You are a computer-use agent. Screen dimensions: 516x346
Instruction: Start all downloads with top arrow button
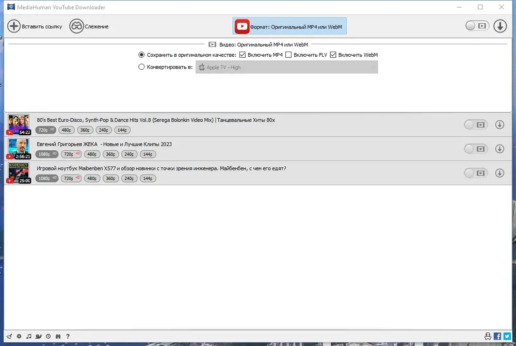(500, 26)
